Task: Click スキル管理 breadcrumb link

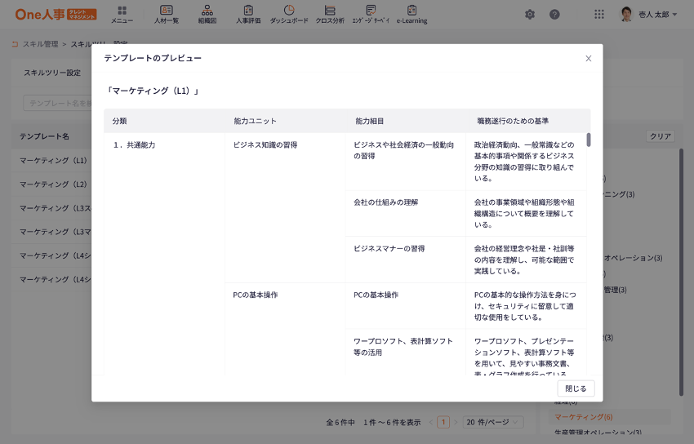Action: (40, 44)
